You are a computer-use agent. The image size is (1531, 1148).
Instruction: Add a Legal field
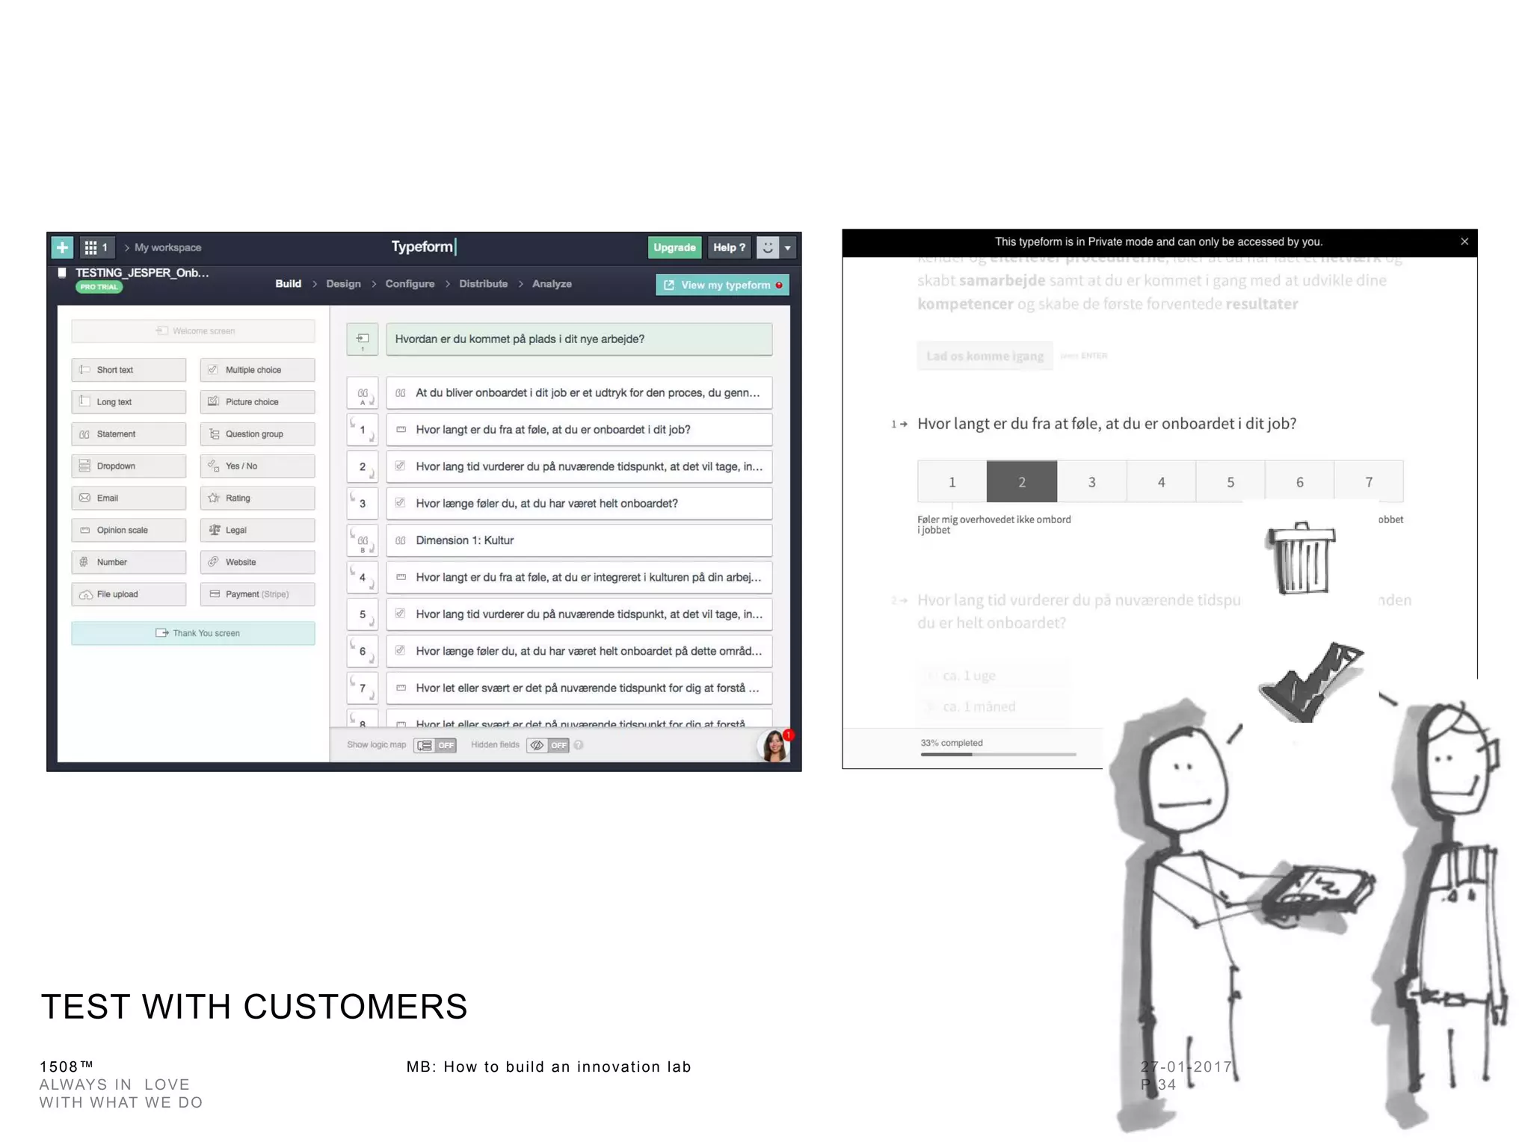pos(257,531)
